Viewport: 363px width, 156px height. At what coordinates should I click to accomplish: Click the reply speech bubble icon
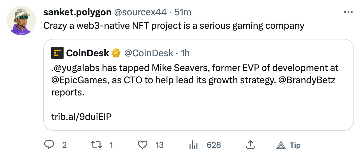click(x=49, y=145)
